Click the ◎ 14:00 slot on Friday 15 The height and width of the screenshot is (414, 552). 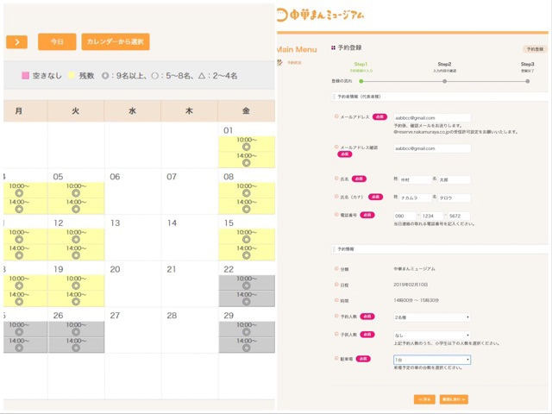click(x=247, y=252)
